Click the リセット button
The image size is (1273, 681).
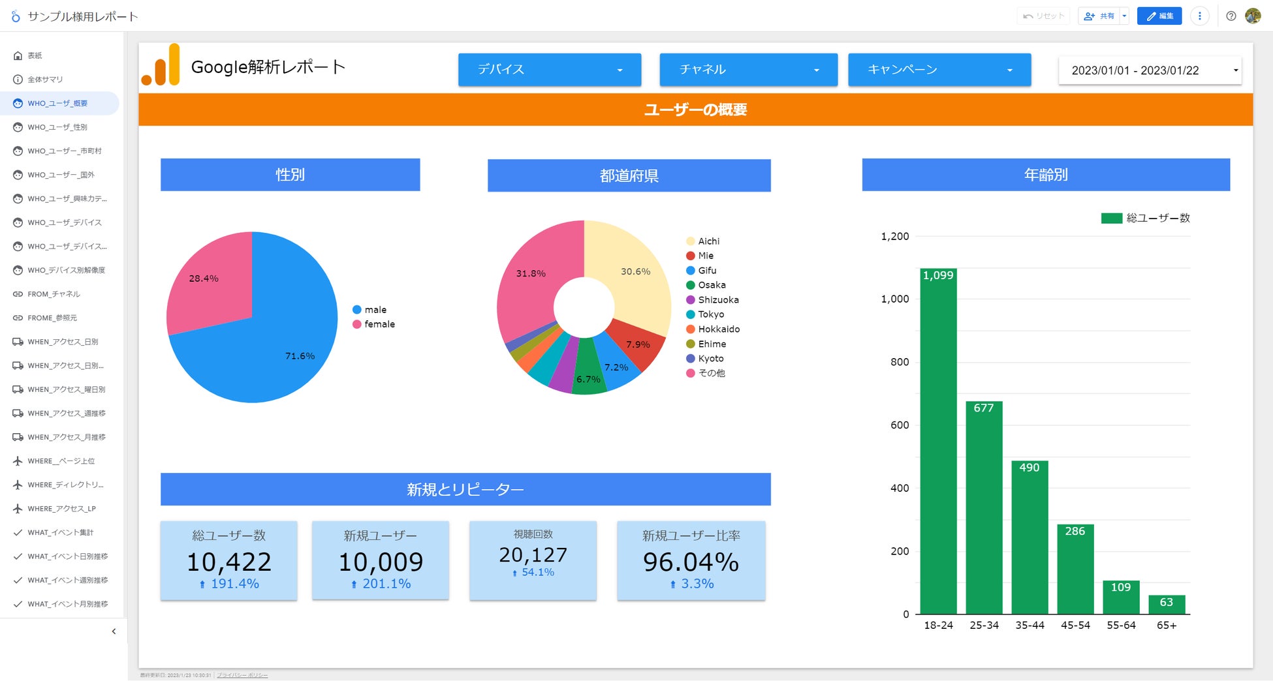tap(1043, 16)
